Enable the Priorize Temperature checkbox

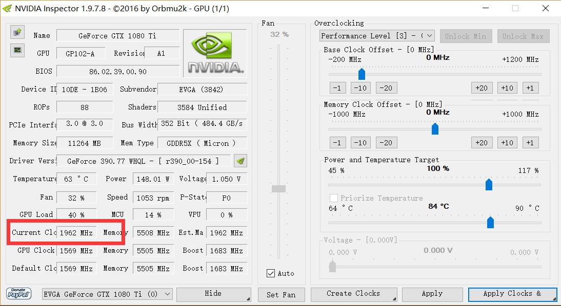333,198
